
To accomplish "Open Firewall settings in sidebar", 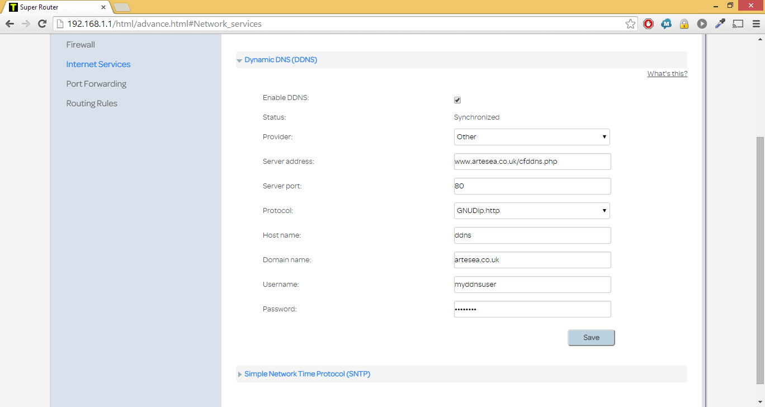I will (81, 45).
